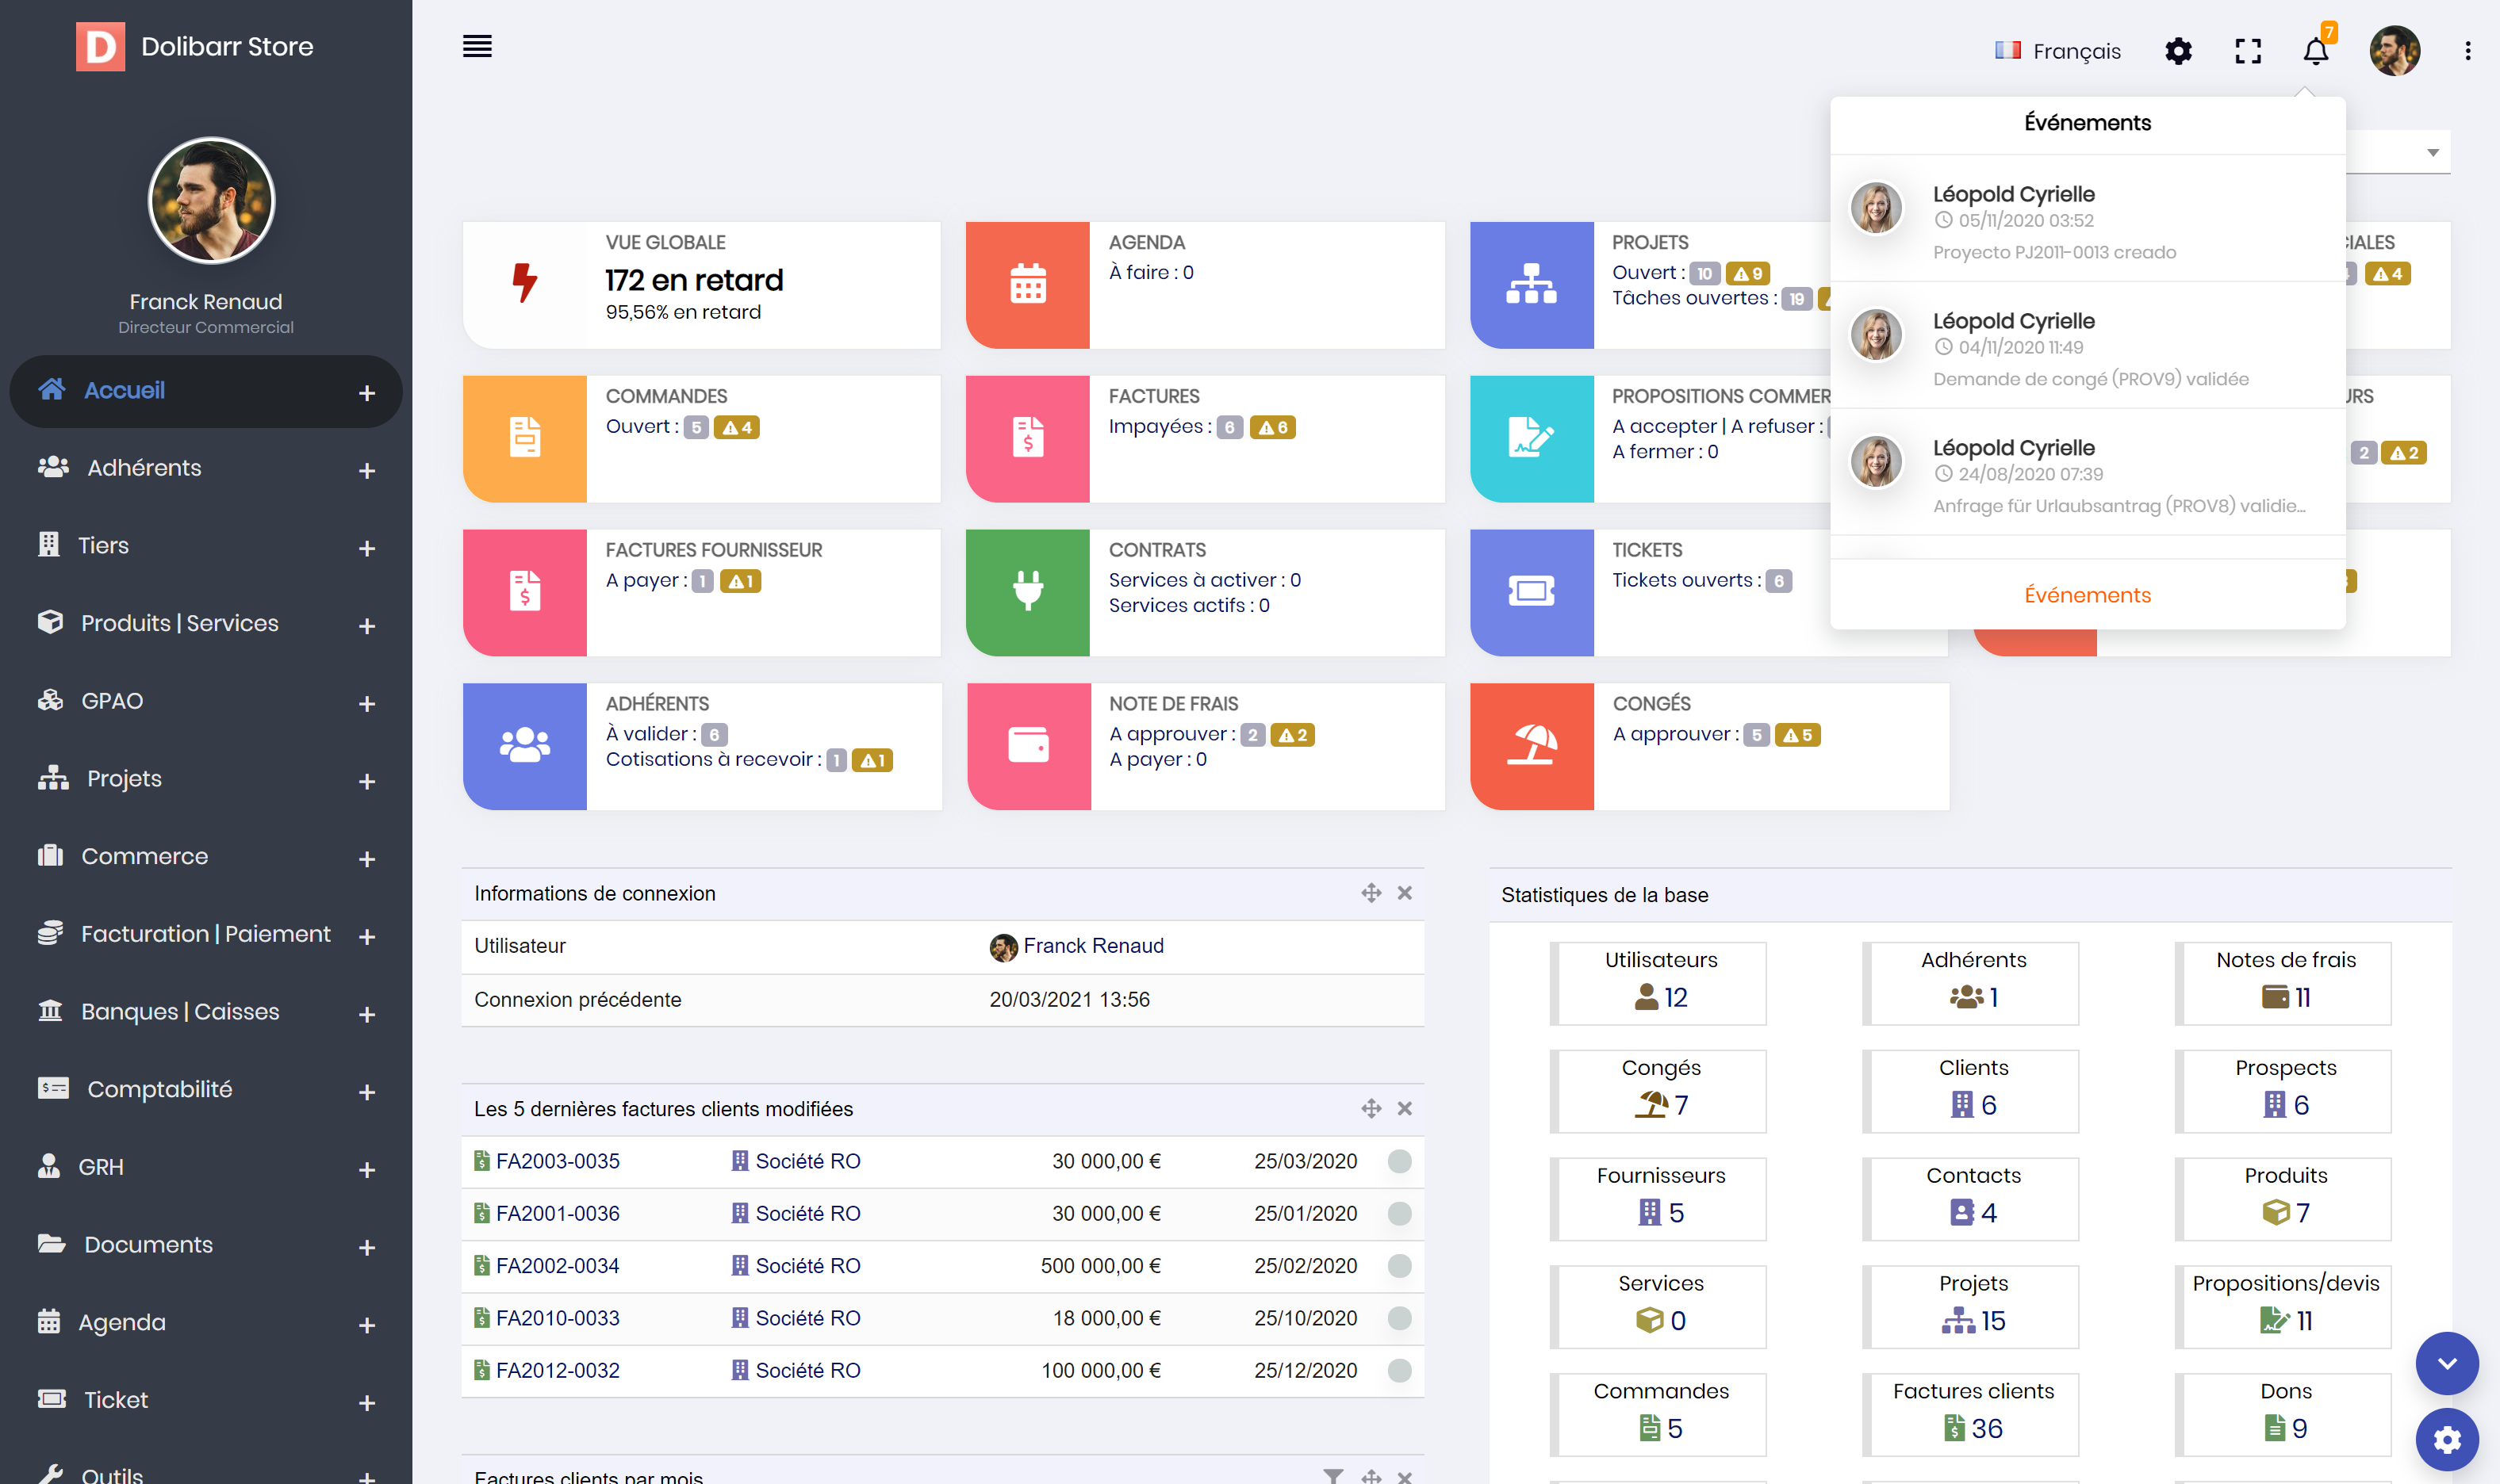Expand the Adhérents sidebar menu plus

tap(366, 470)
